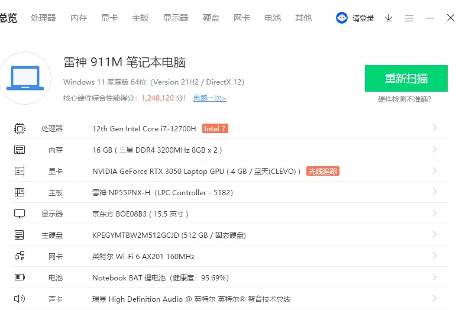The height and width of the screenshot is (310, 456).
Task: Click the processor chip icon
Action: click(x=20, y=128)
